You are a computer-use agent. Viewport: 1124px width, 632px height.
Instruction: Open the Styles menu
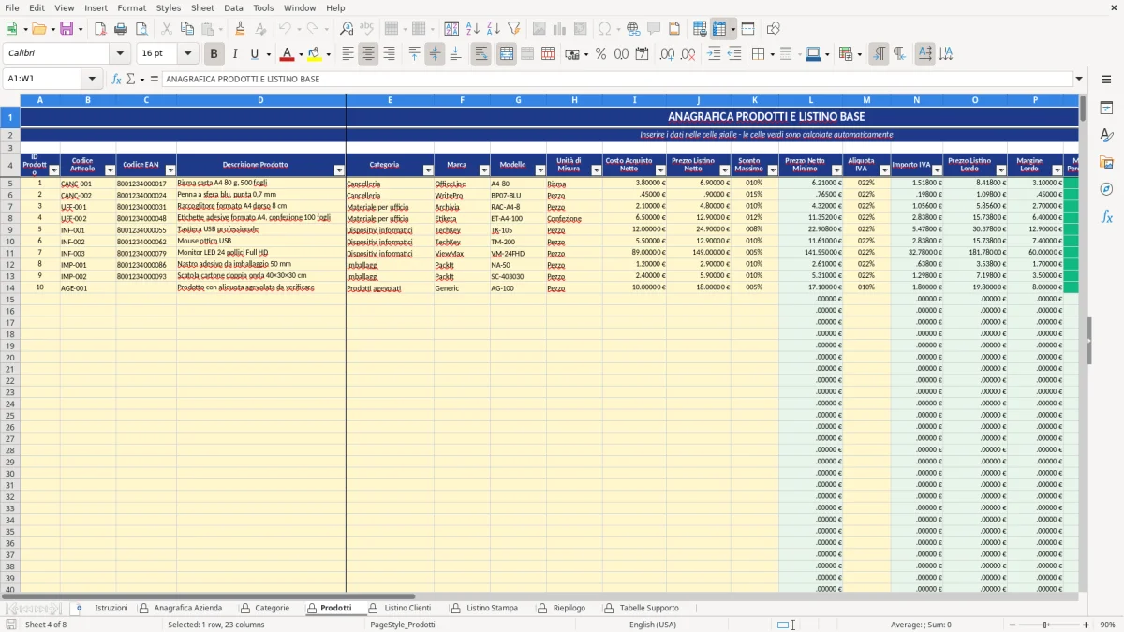(169, 7)
